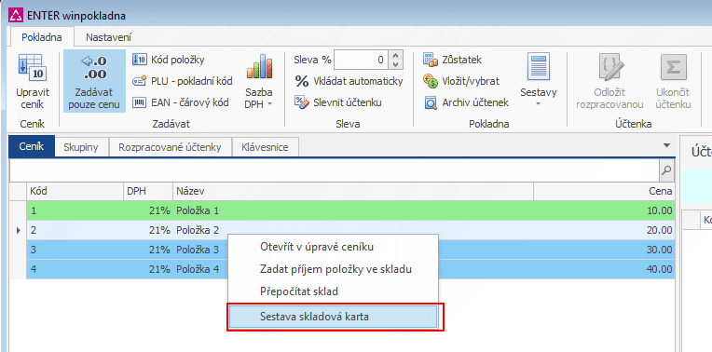Increase discount with stepper up arrow
The height and width of the screenshot is (352, 712).
pyautogui.click(x=396, y=55)
